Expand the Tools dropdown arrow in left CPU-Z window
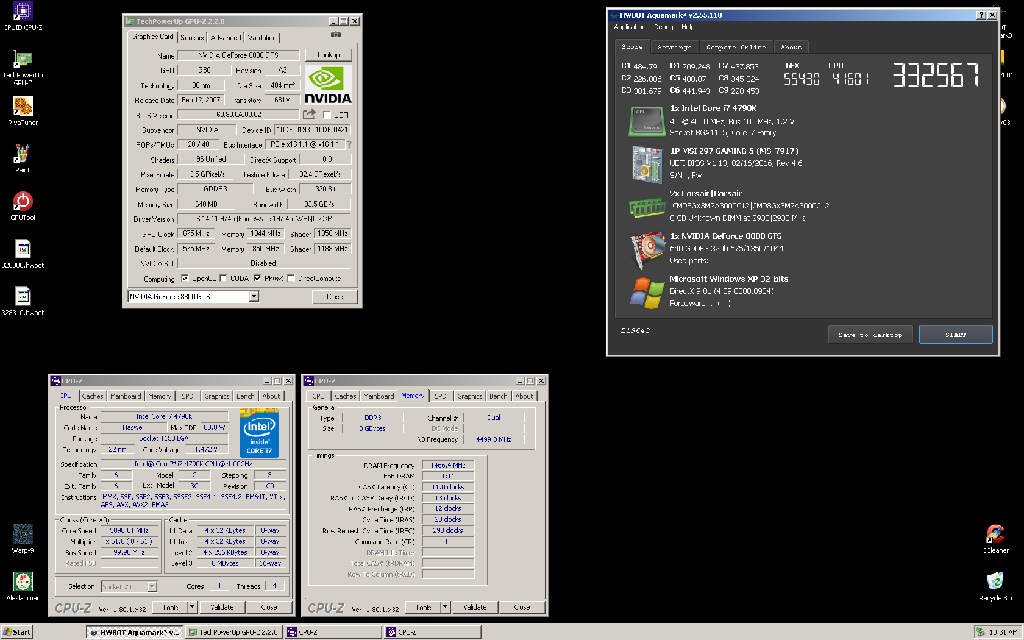The image size is (1024, 640). tap(192, 607)
